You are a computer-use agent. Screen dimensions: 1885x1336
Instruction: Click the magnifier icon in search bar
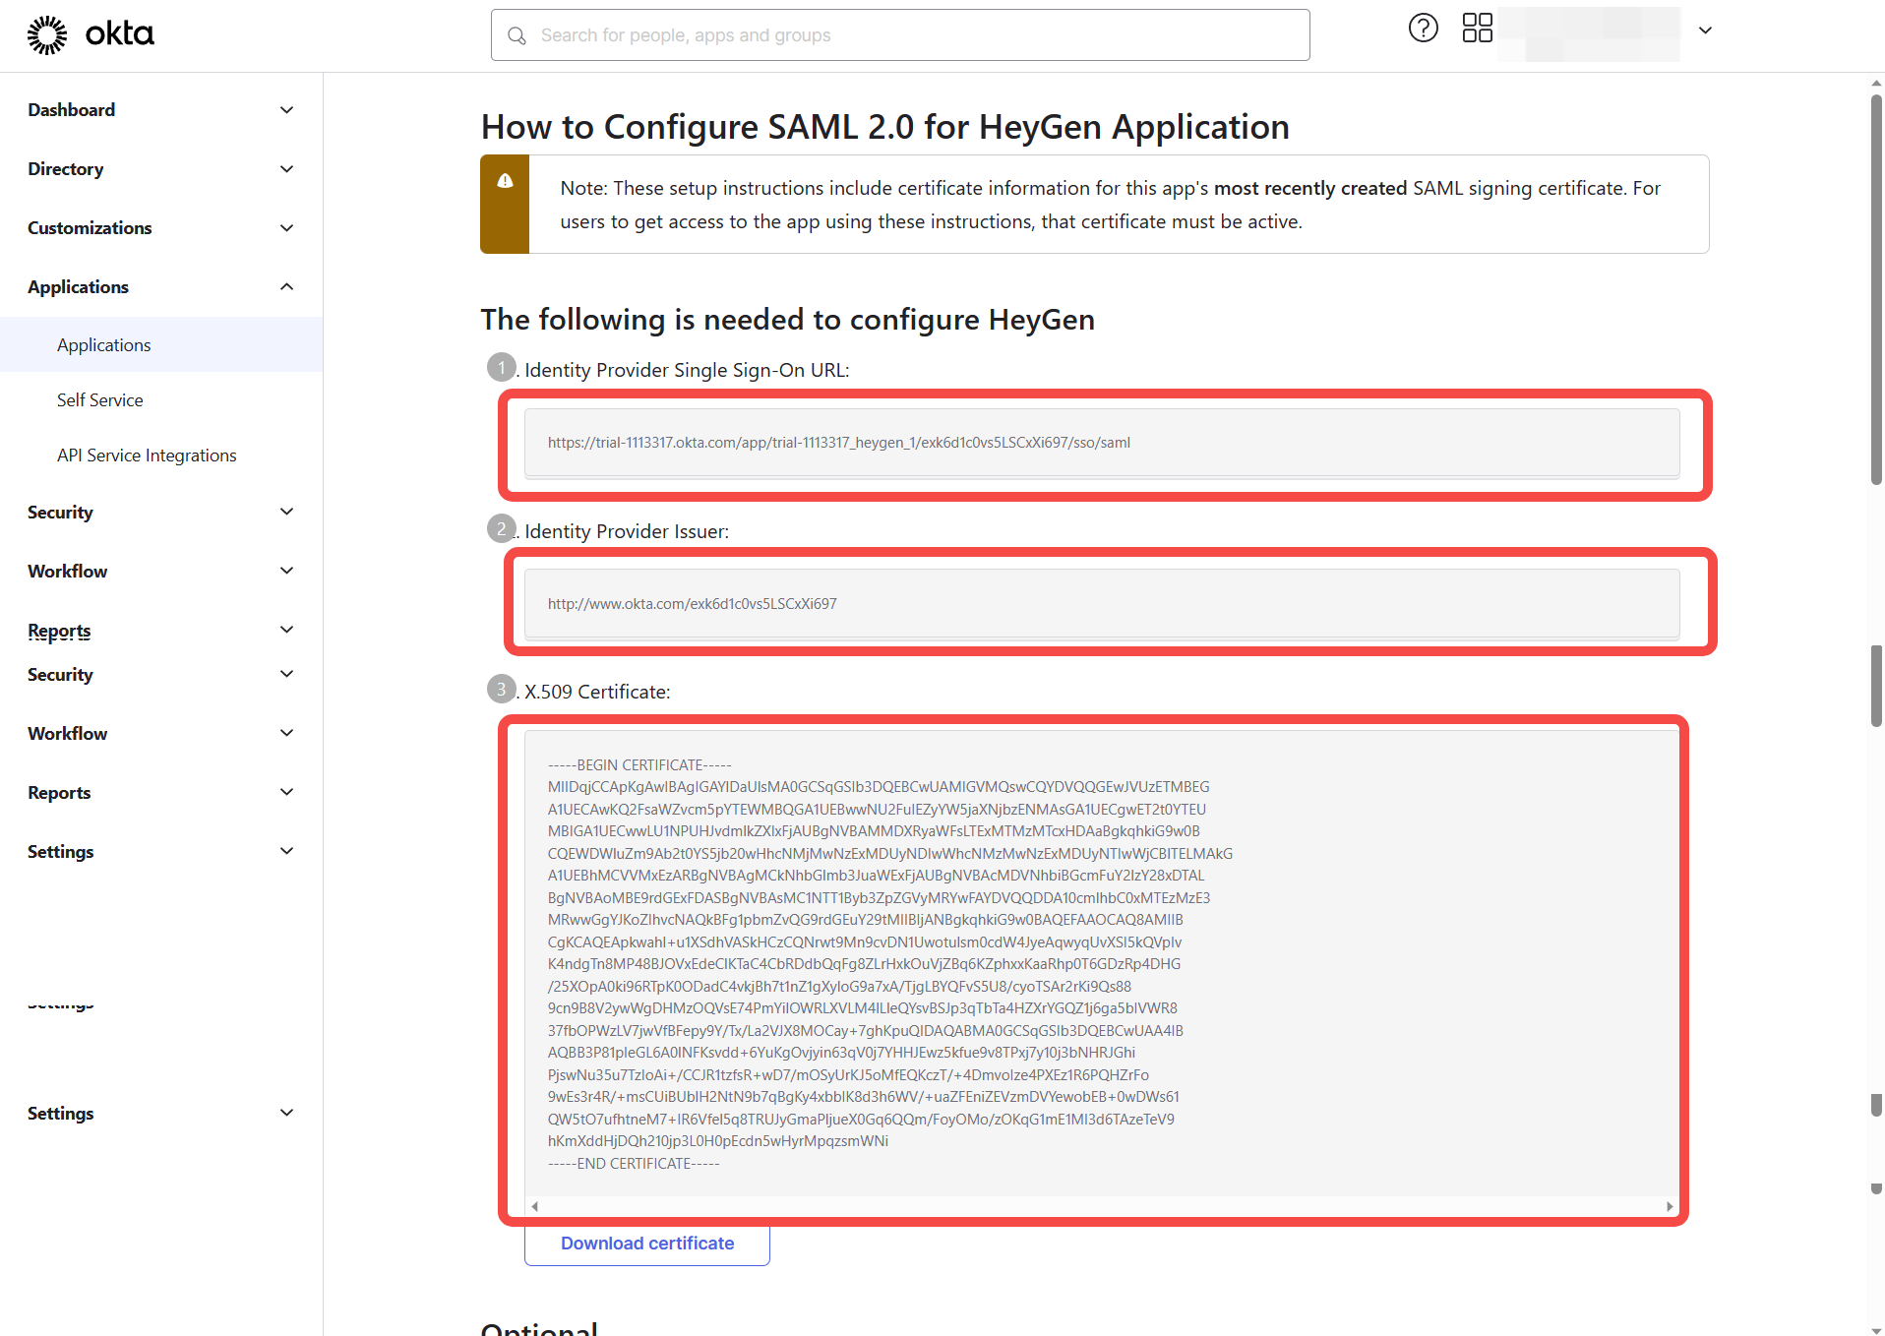(x=517, y=35)
